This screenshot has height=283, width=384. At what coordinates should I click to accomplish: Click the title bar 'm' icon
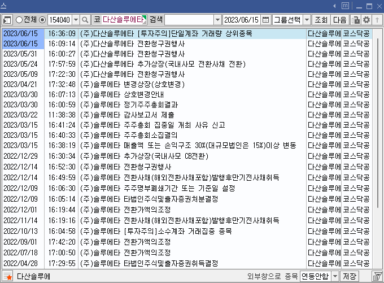point(345,6)
